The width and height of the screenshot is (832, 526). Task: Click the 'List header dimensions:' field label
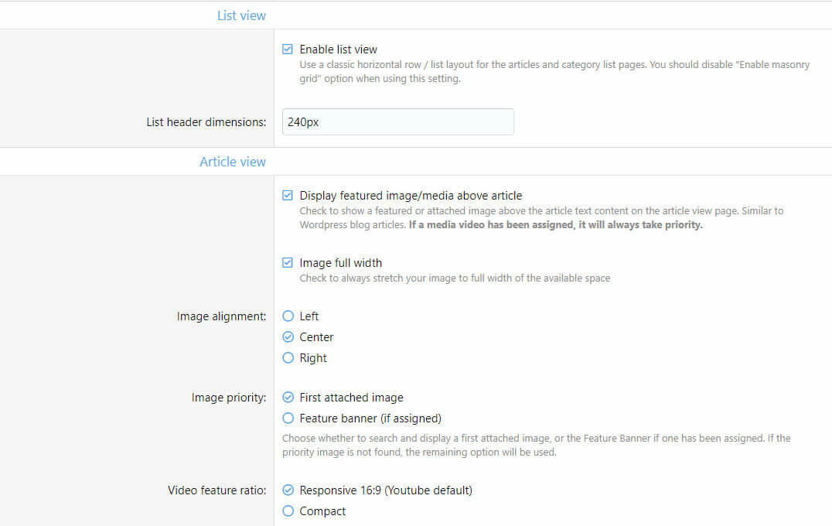206,122
